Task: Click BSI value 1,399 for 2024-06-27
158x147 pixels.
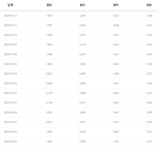Action: coord(149,122)
